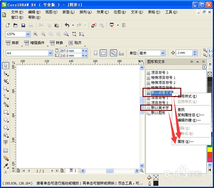The image size is (214, 188).
Task: Click the Zoom in magnifier icon
Action: (35, 34)
